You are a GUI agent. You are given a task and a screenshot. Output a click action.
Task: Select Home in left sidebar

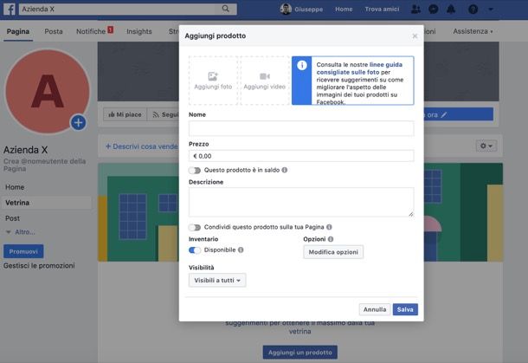tap(15, 187)
